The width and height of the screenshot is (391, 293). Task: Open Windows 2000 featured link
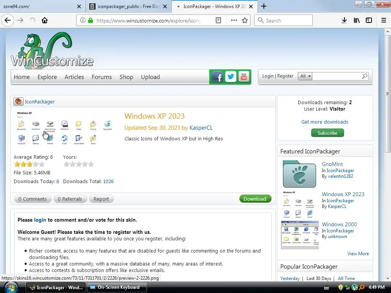coord(339,224)
